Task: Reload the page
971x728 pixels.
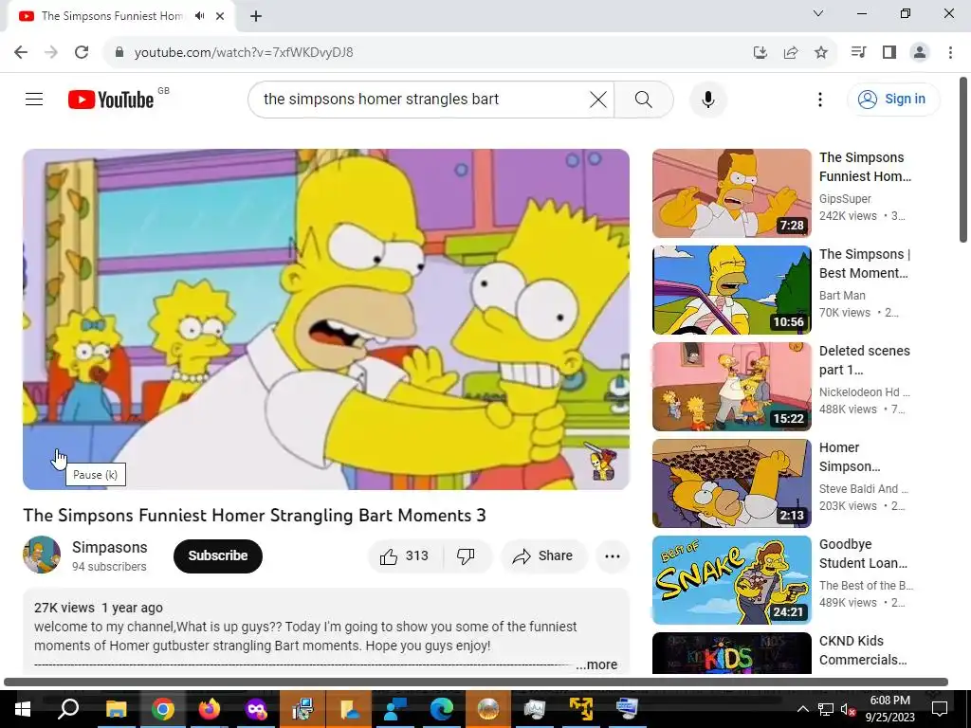Action: click(x=82, y=52)
